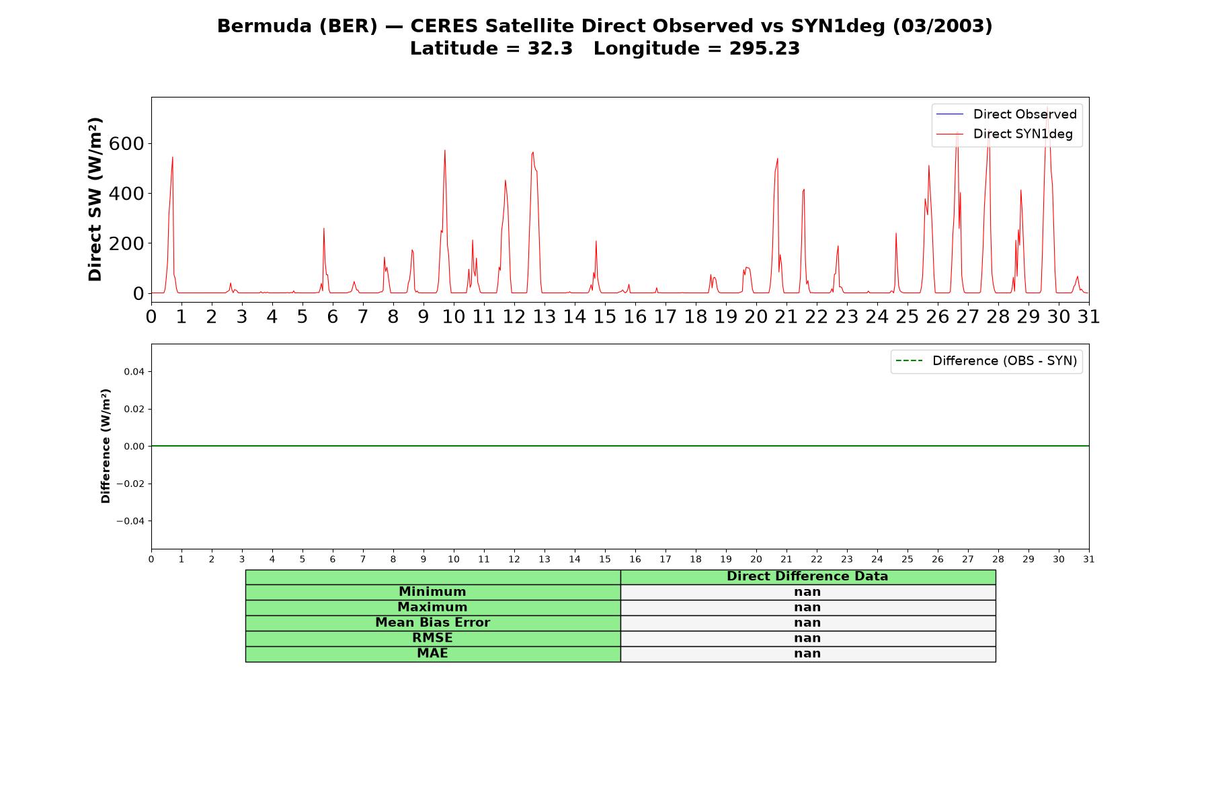Click day 15 tick on upper x-axis
This screenshot has width=1210, height=807.
point(604,317)
